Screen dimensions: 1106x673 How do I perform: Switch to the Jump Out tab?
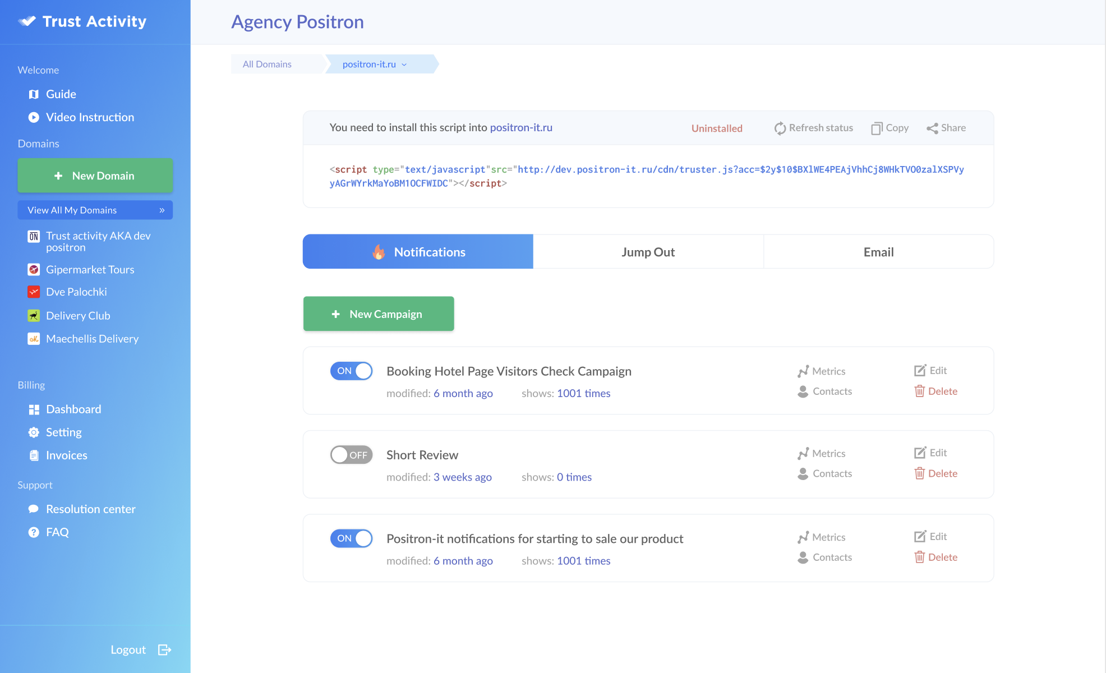click(648, 252)
